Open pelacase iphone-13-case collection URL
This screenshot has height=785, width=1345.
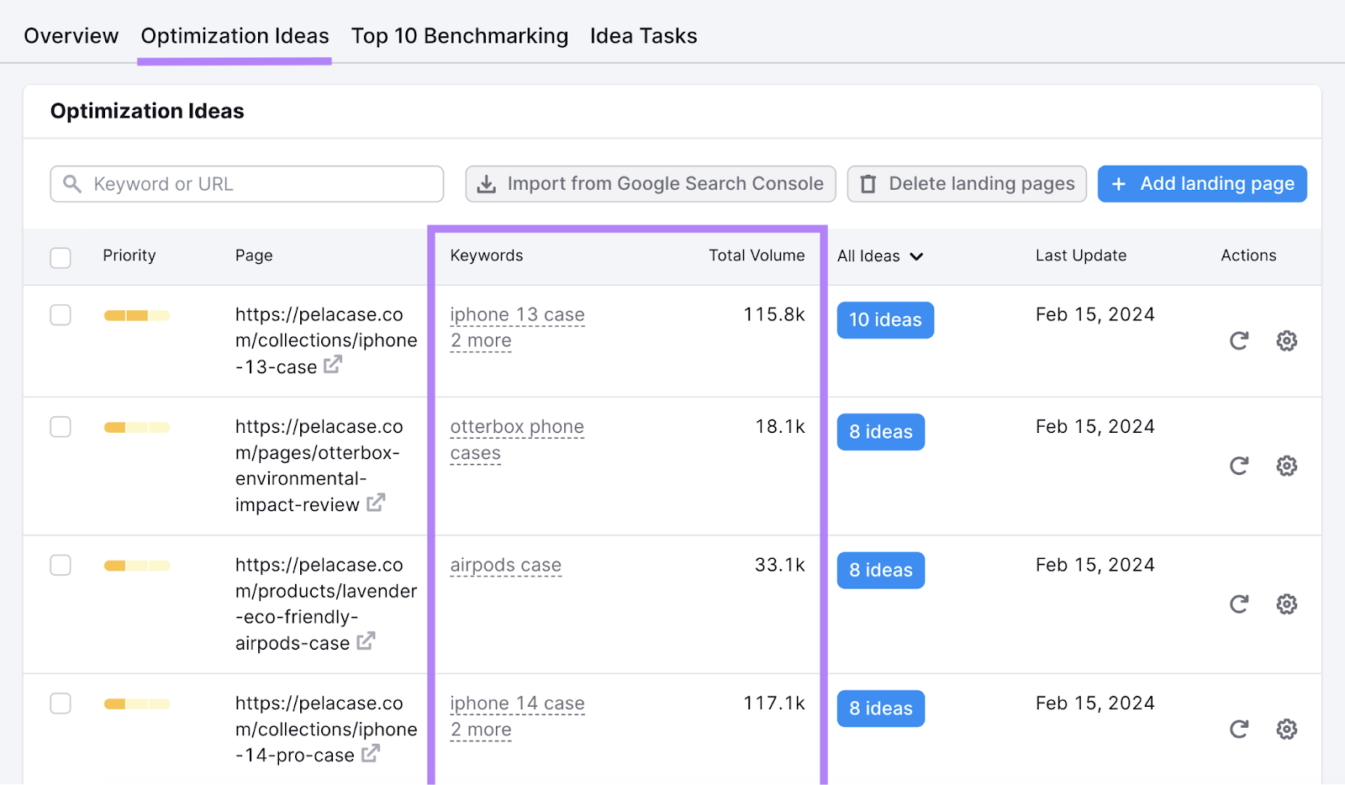[326, 340]
